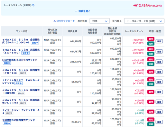Click 保有中 badge on 米国株式 S&P500 row
Screen dimensions: 166x128
tap(26, 53)
